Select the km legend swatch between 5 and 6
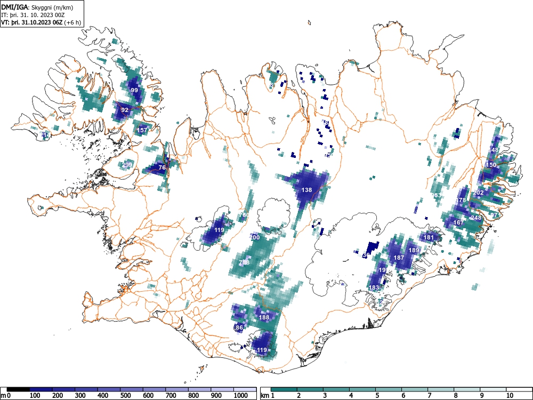533x400 pixels. tap(389, 390)
